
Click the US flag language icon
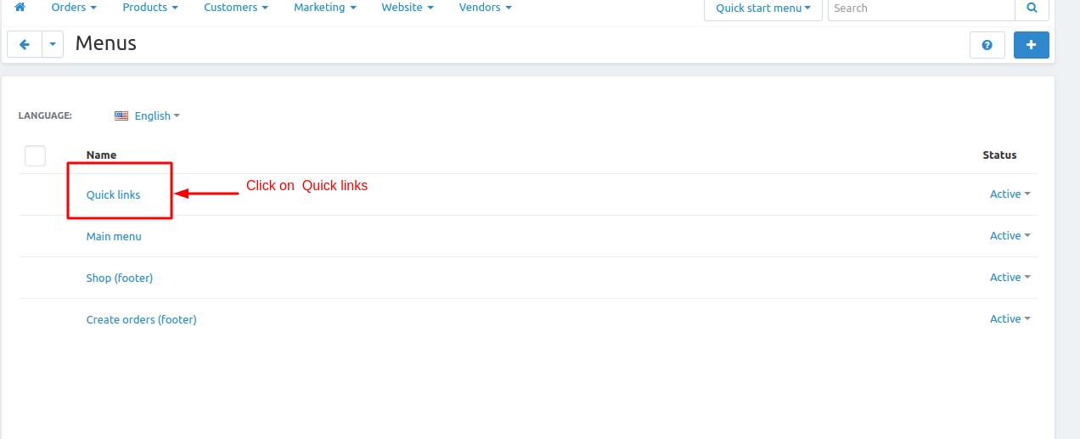(x=121, y=115)
